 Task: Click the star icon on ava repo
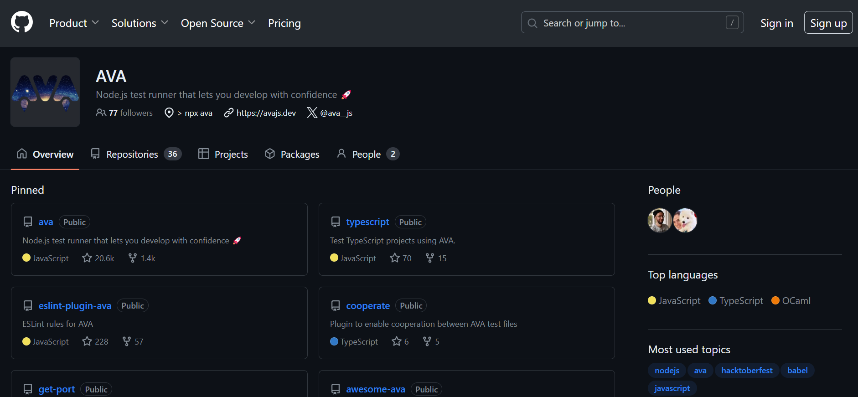click(87, 258)
